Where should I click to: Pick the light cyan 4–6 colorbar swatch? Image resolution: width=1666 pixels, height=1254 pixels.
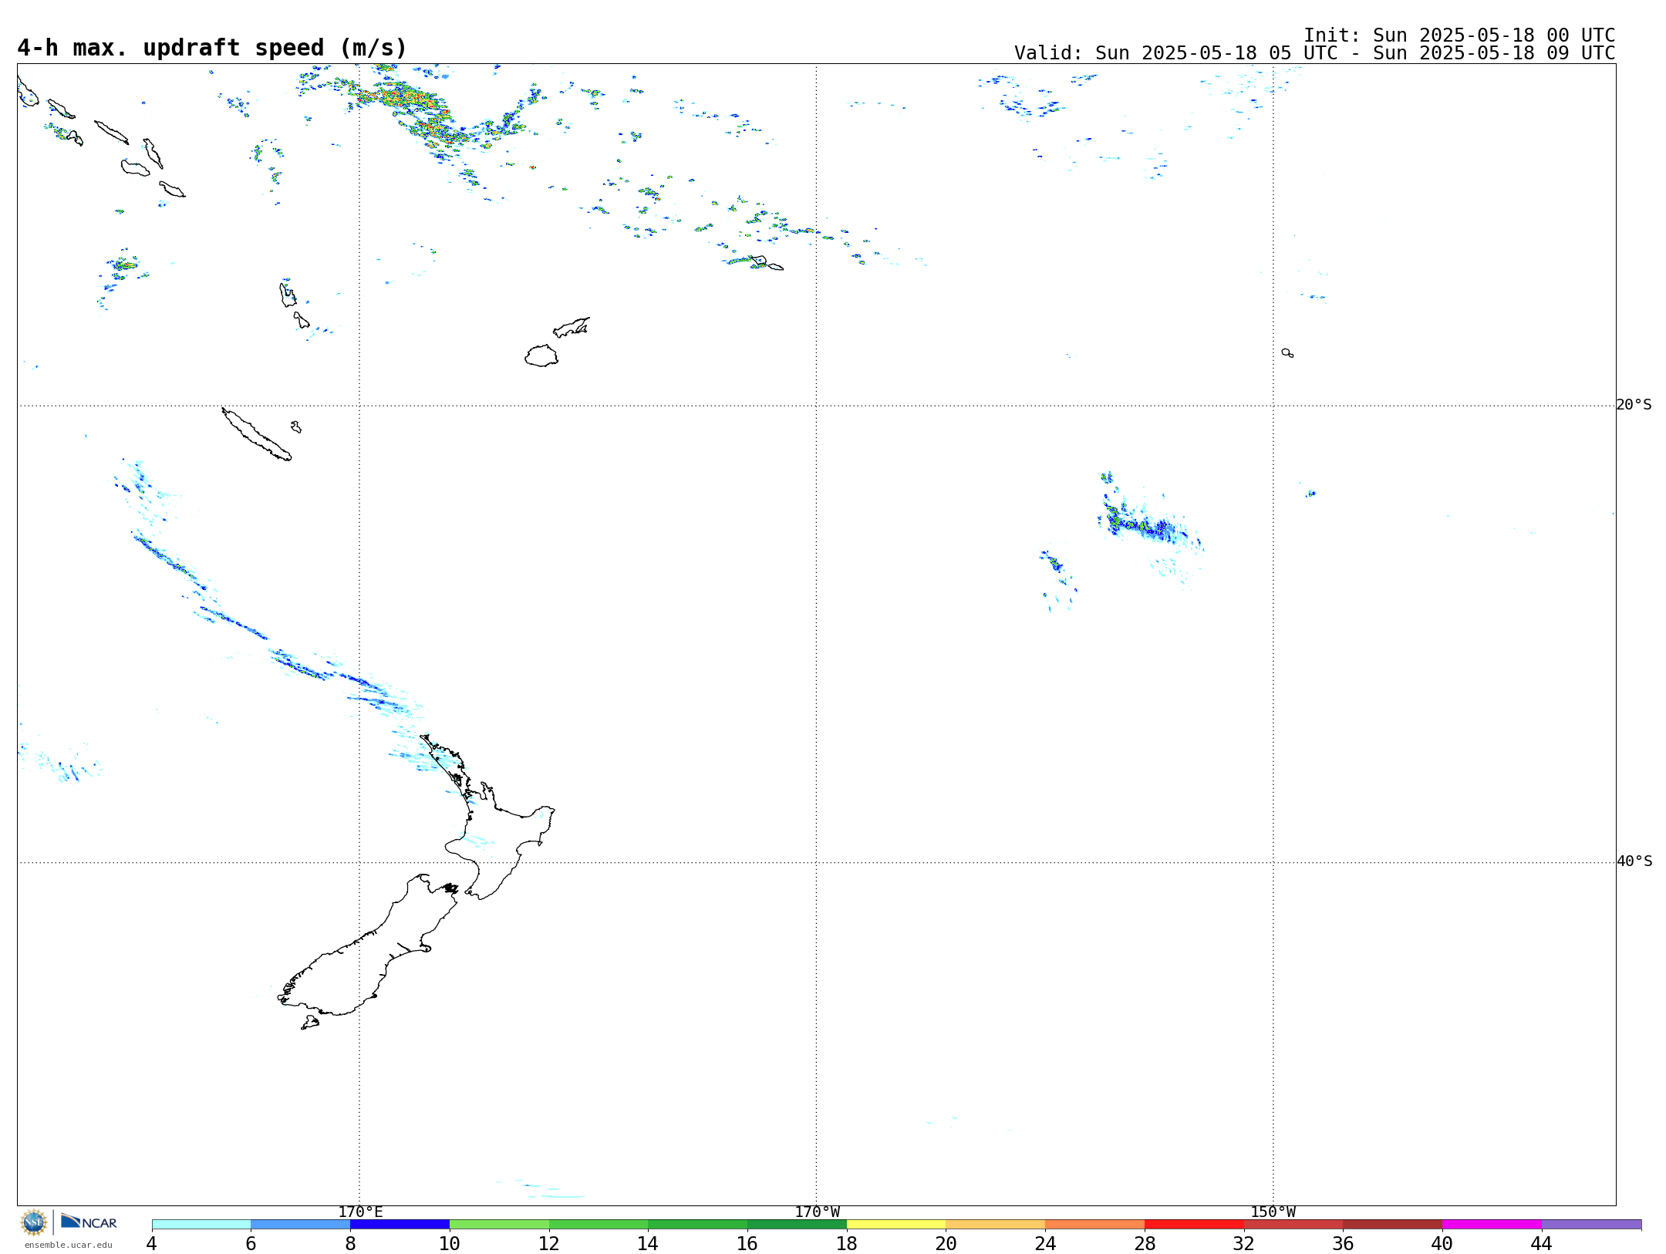pyautogui.click(x=201, y=1225)
